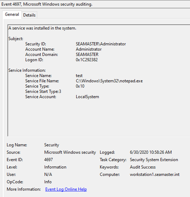Select Security ID value SEAMASTER\Administrator
Image resolution: width=190 pixels, height=197 pixels.
point(101,44)
